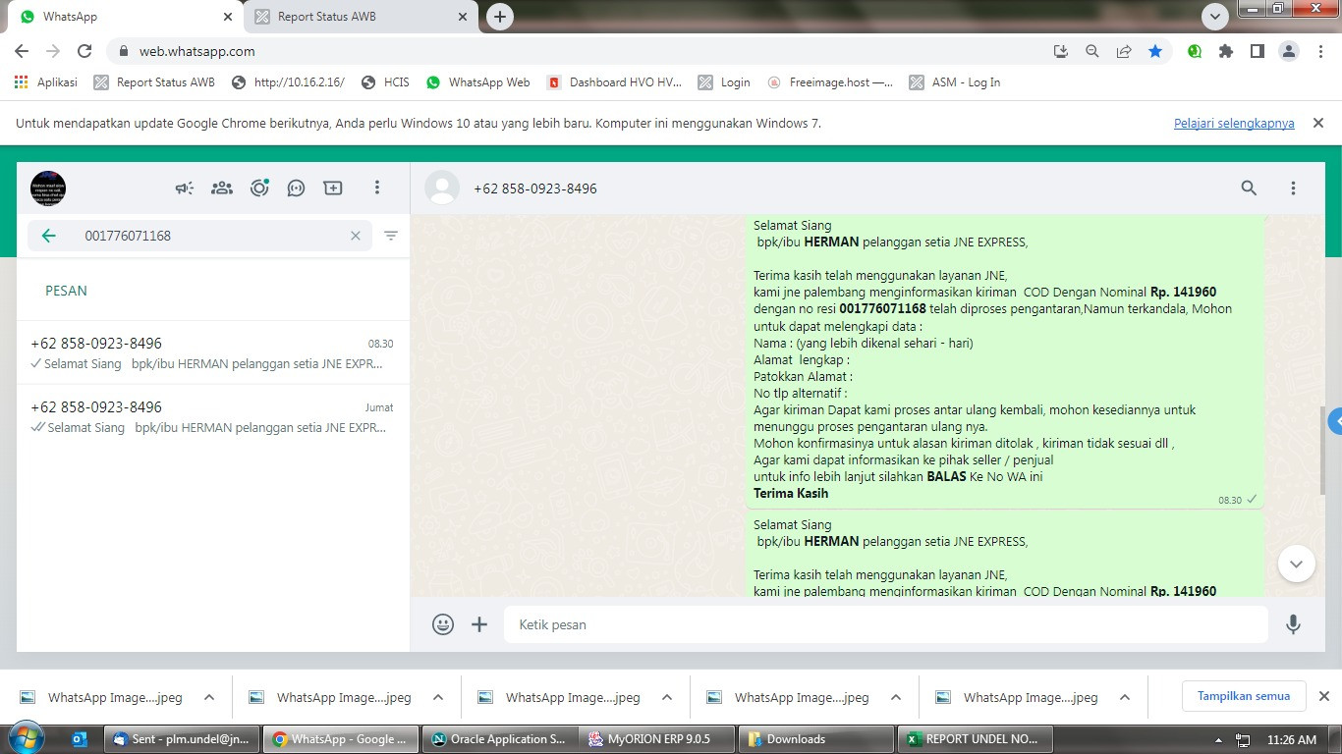Switch to Oracle Application taskbar item
The width and height of the screenshot is (1342, 754).
tap(500, 739)
